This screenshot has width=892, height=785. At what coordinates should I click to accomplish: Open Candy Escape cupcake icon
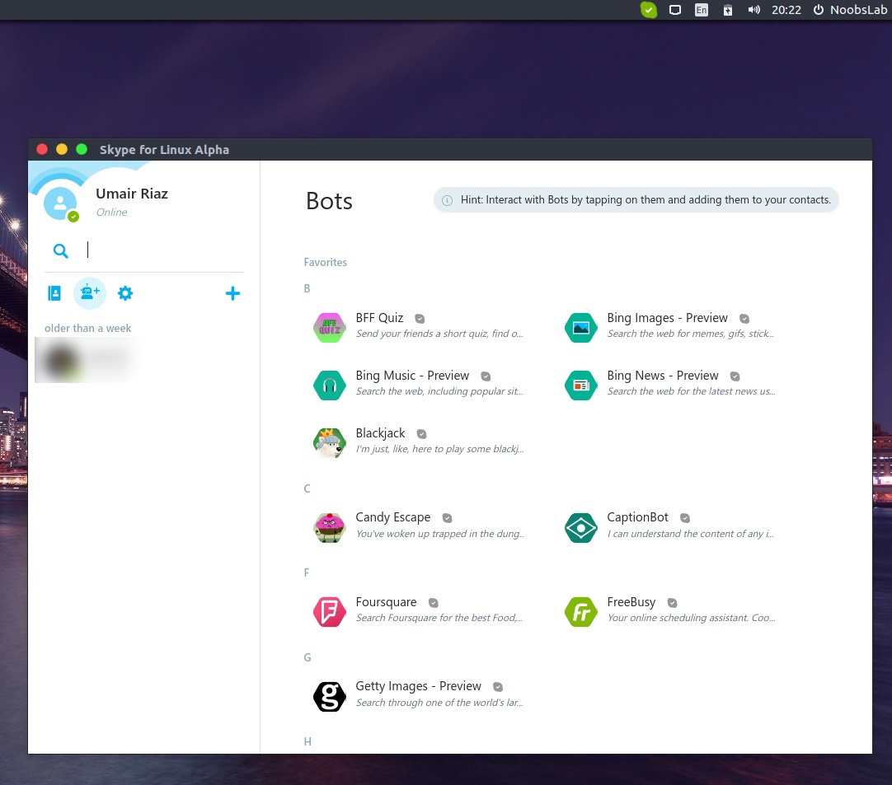(330, 527)
